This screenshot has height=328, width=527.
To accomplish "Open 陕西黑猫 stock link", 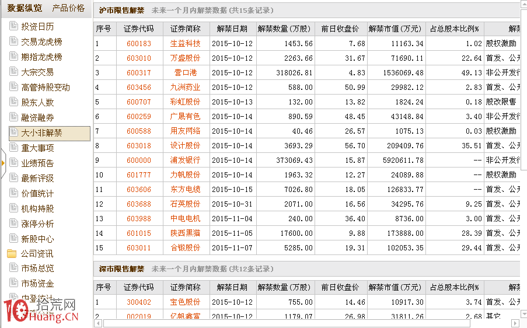I will tap(185, 233).
